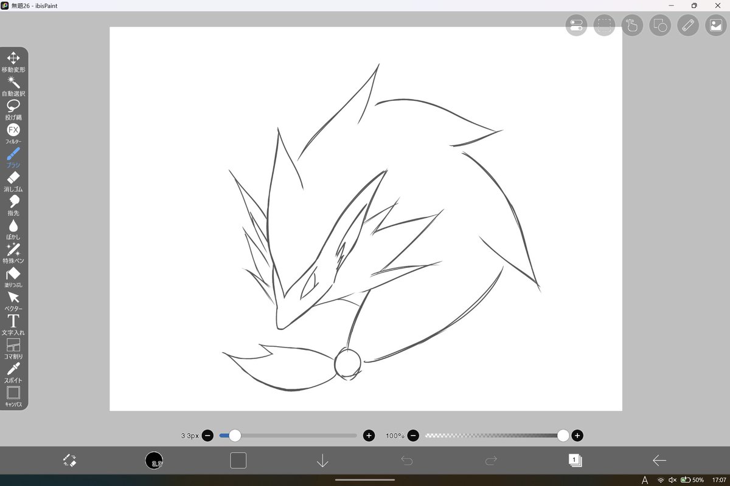Click the opacity slider handle
Image resolution: width=730 pixels, height=486 pixels.
tap(563, 435)
